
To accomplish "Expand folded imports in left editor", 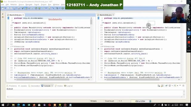I will click(13, 23).
